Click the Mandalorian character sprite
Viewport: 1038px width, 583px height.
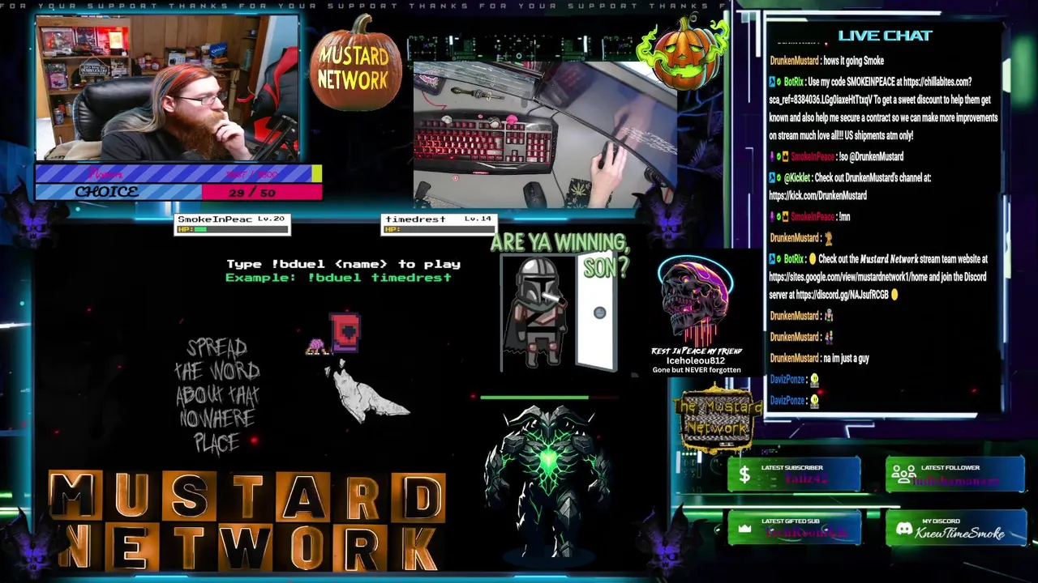tap(537, 312)
